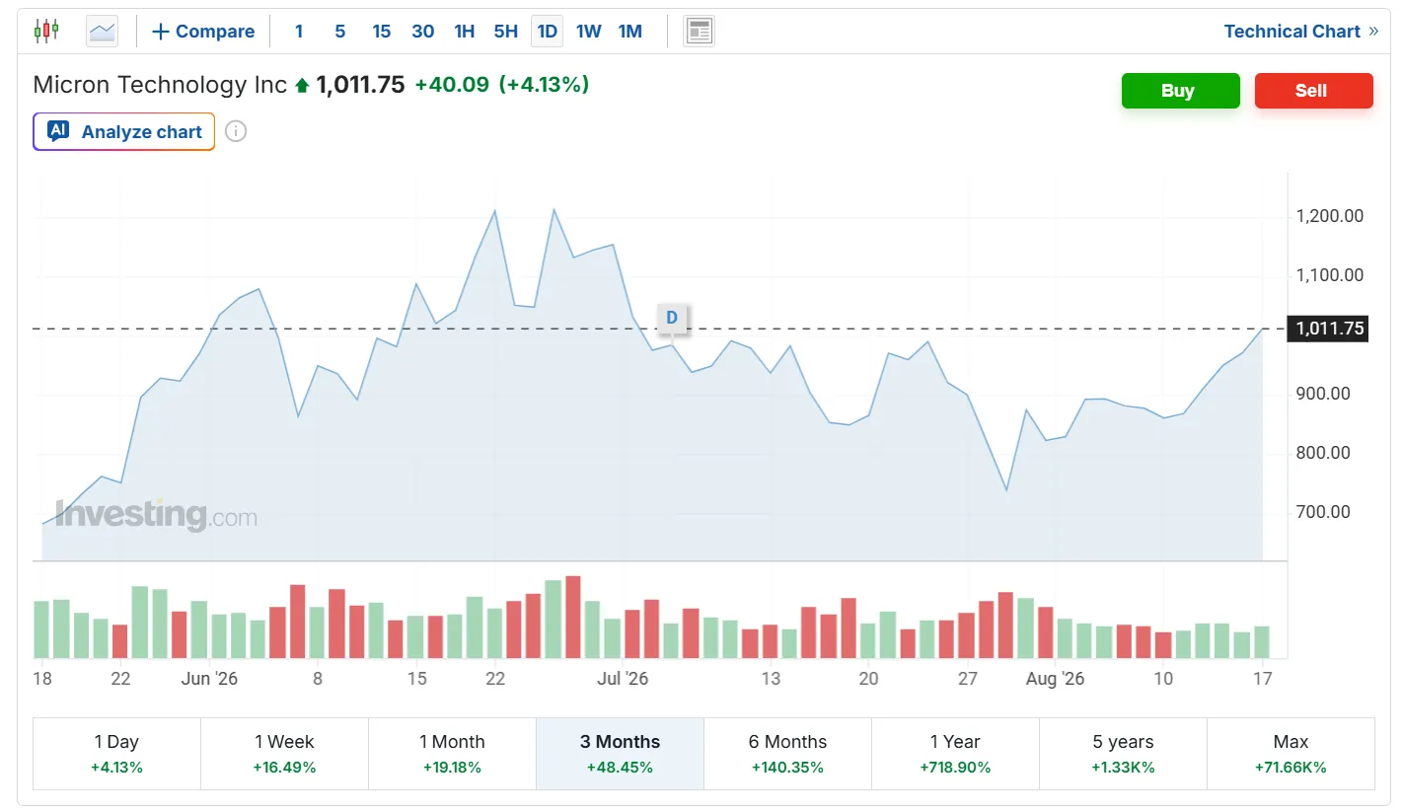Click the Aug '26 date axis label
Screen dimensions: 1403x811
[x=1055, y=679]
